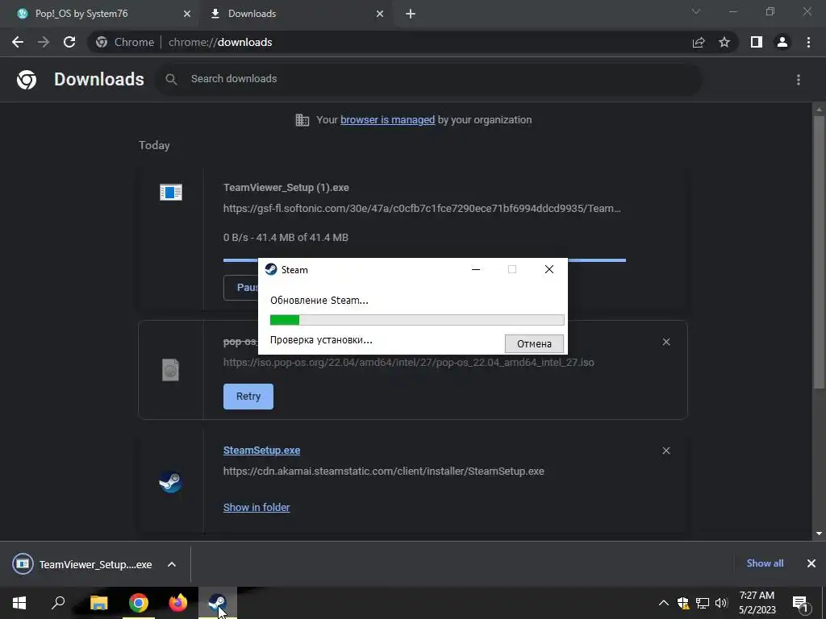Click the 'Обновление Steam...' status text
Viewport: 826px width, 619px height.
[x=319, y=301]
